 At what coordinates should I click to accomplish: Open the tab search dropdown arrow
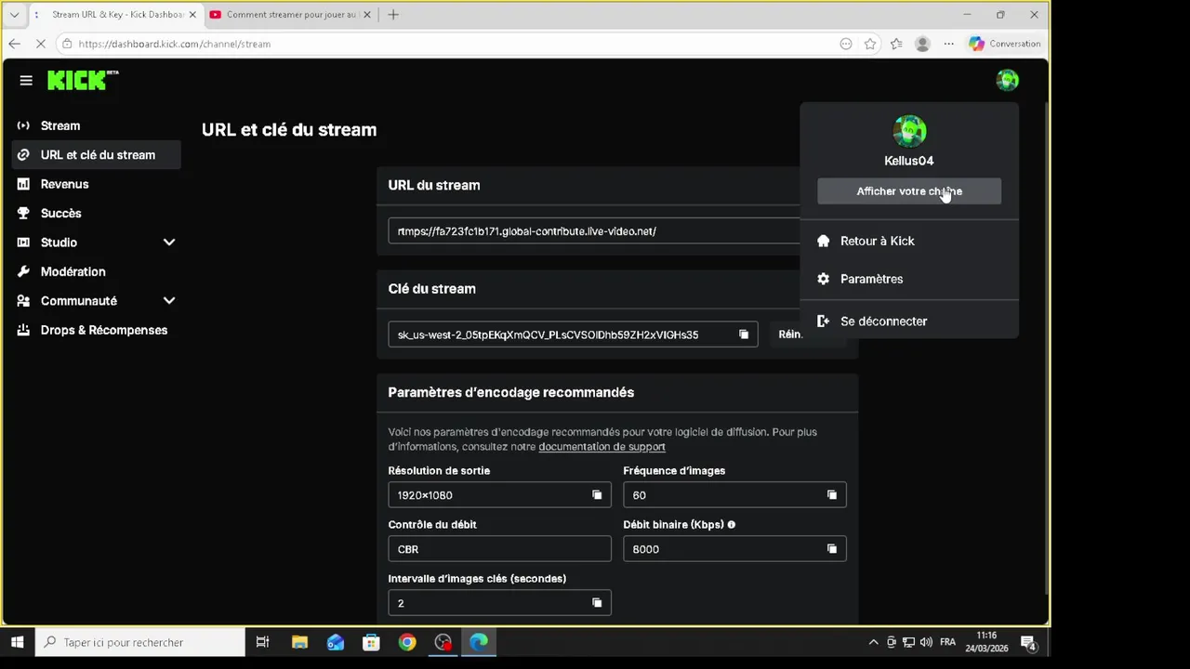tap(14, 15)
